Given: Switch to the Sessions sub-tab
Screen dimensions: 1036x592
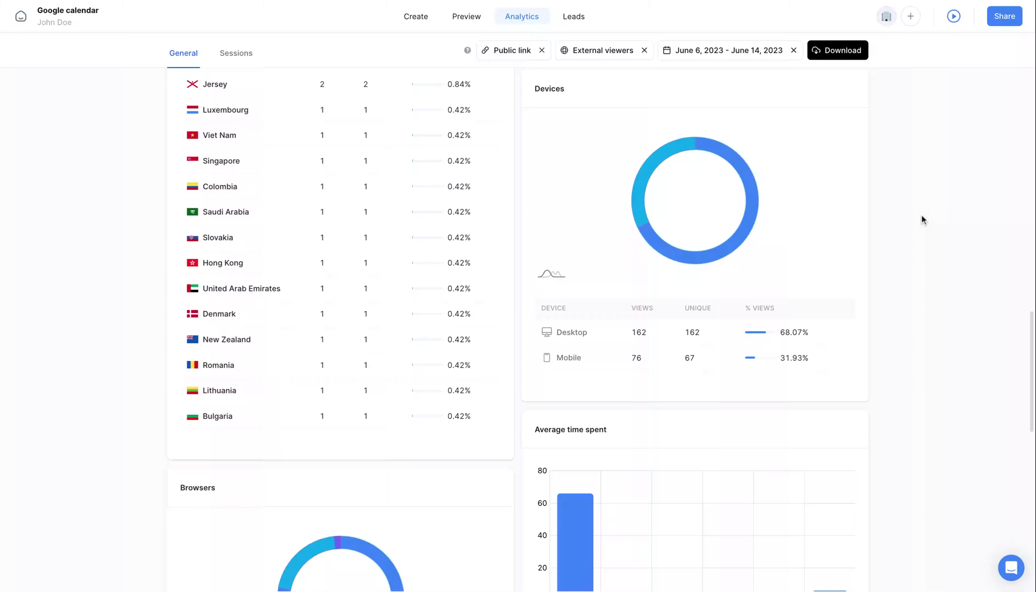Looking at the screenshot, I should point(236,53).
